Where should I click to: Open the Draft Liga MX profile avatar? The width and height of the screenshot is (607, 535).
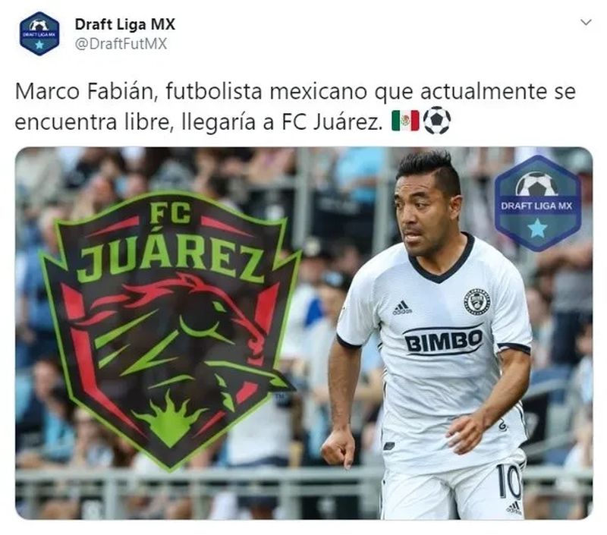39,33
